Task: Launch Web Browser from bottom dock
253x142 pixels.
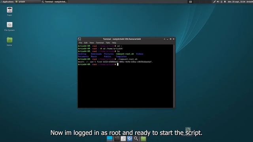Action: coord(130,138)
